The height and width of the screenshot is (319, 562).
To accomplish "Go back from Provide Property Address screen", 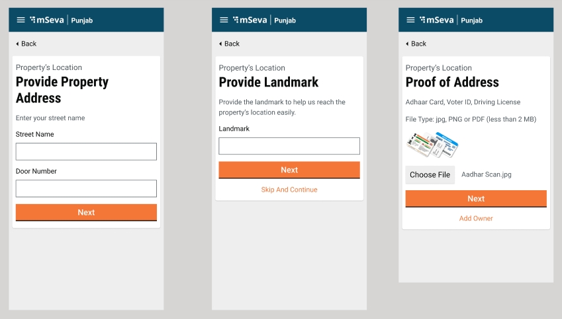I will tap(26, 44).
